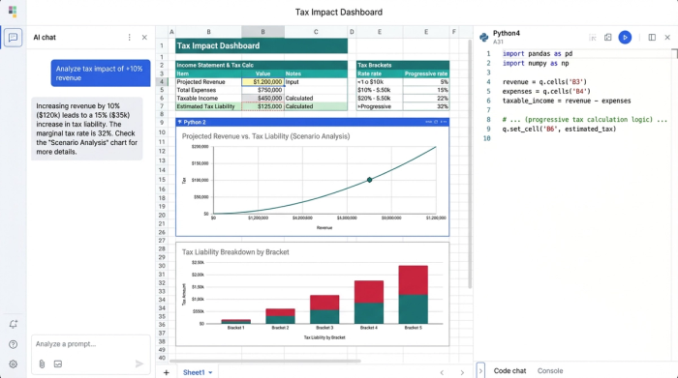Image resolution: width=678 pixels, height=378 pixels.
Task: Select column A header
Action: coord(171,32)
